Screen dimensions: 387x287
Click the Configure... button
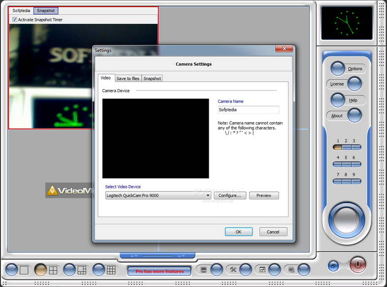click(x=230, y=195)
